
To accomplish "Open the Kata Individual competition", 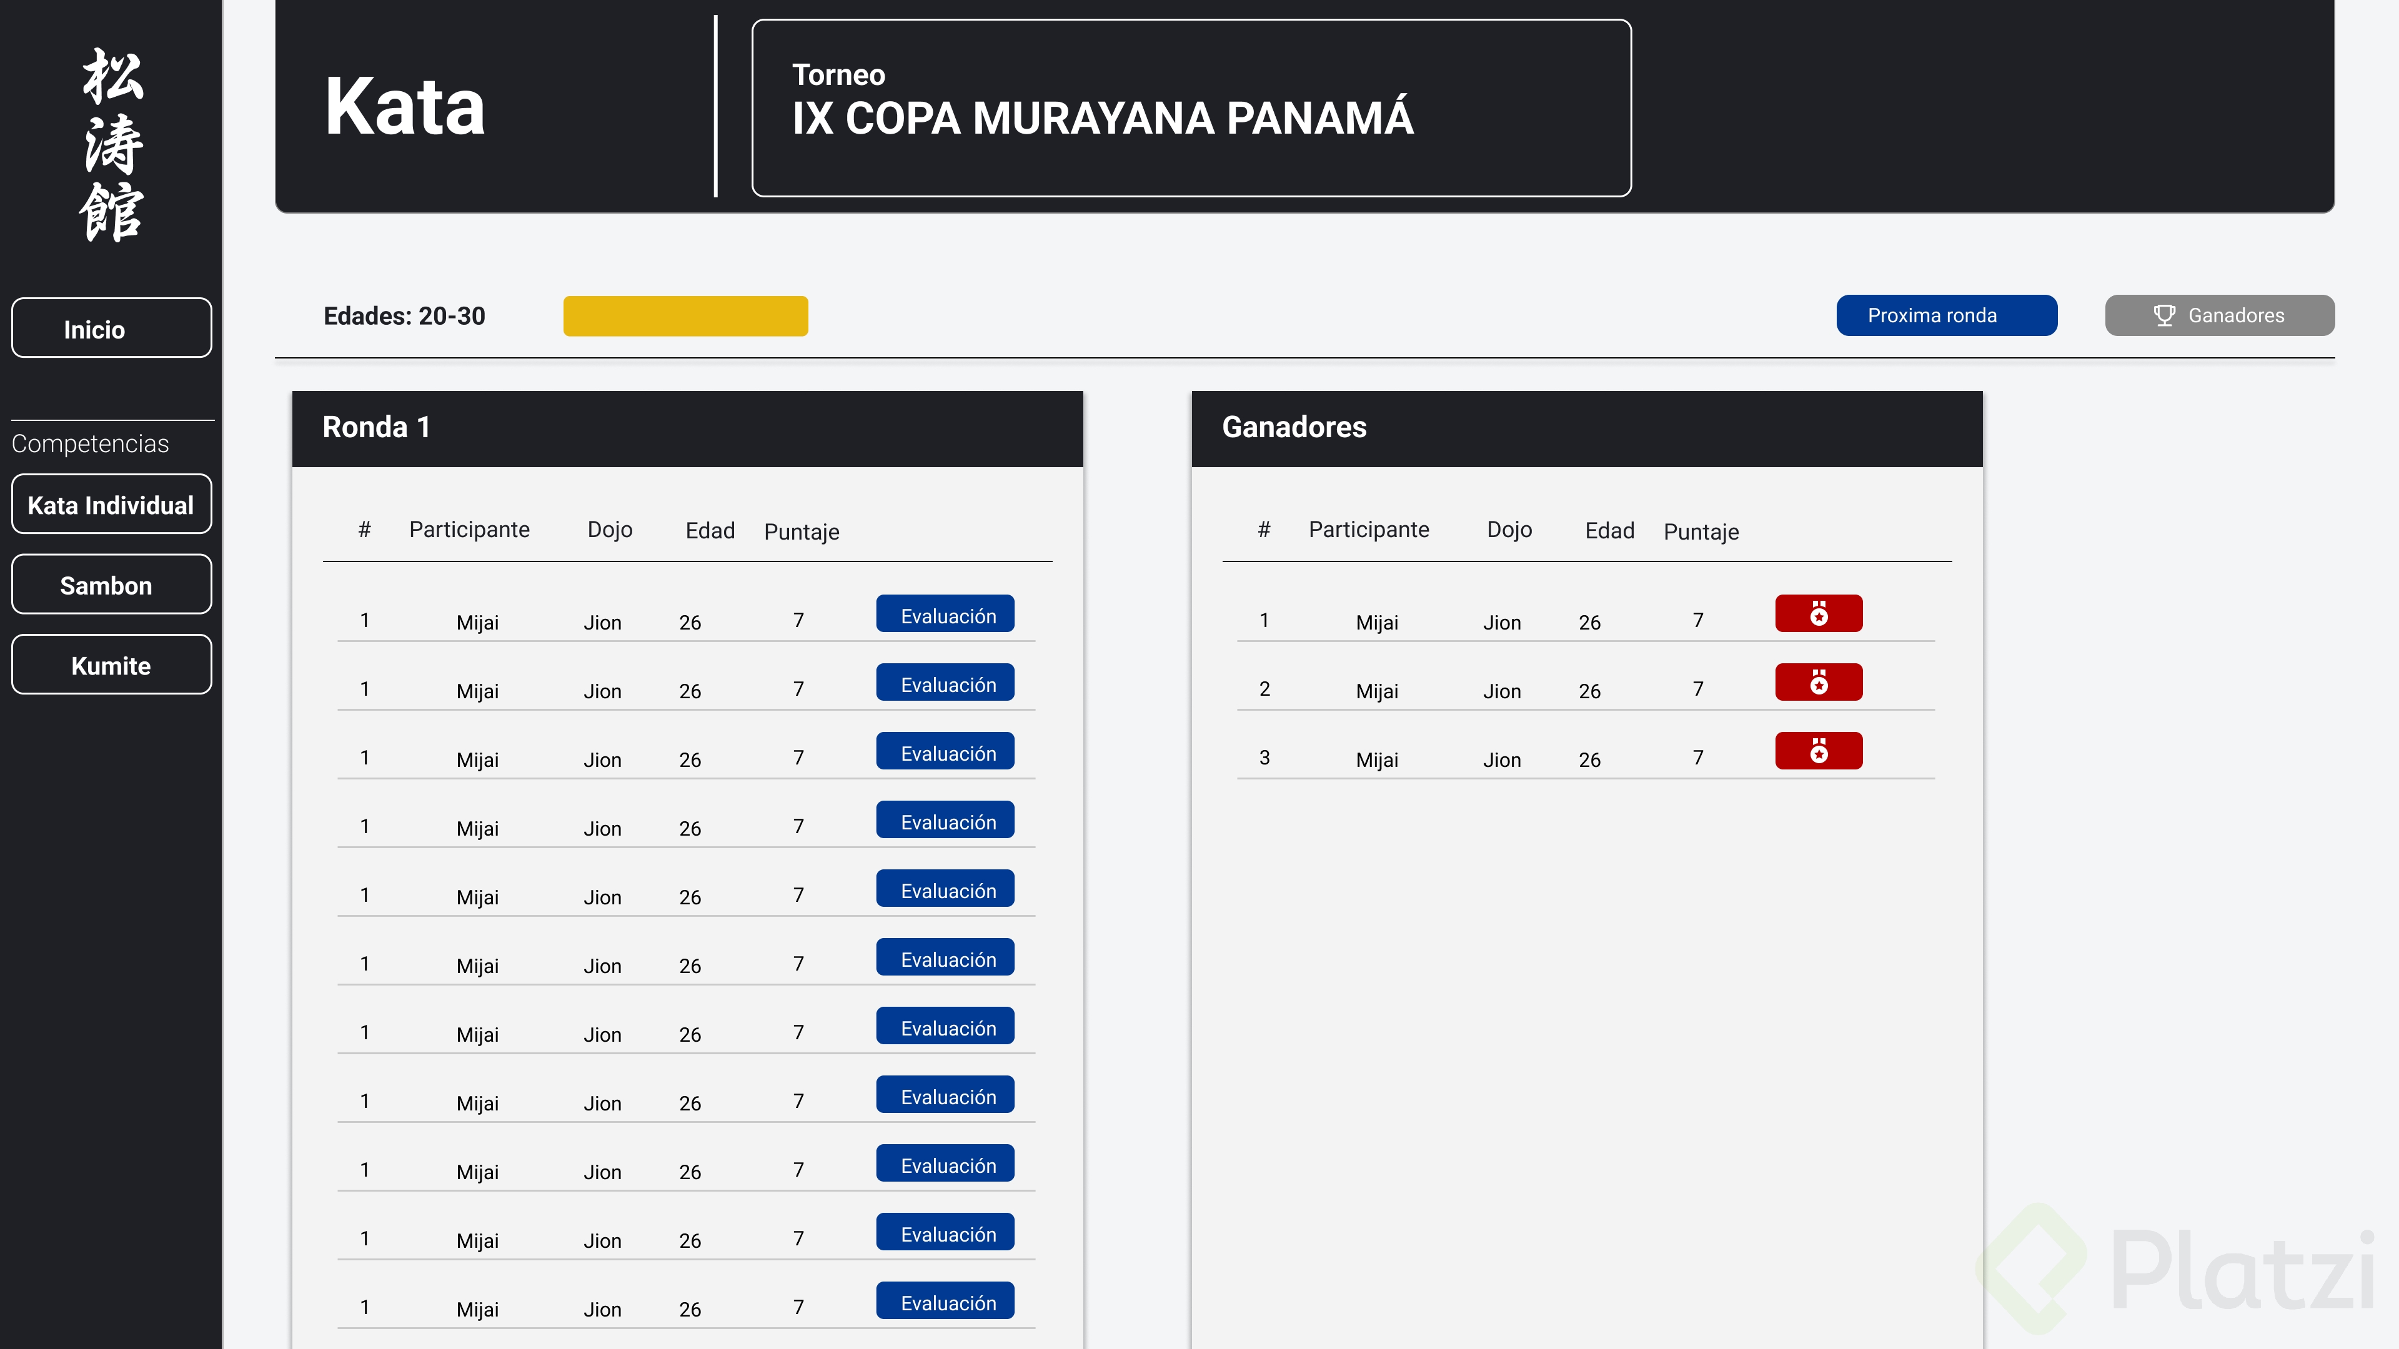I will [x=112, y=505].
